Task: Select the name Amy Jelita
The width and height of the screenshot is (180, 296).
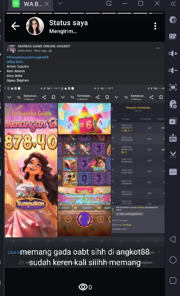Action: [x=14, y=76]
